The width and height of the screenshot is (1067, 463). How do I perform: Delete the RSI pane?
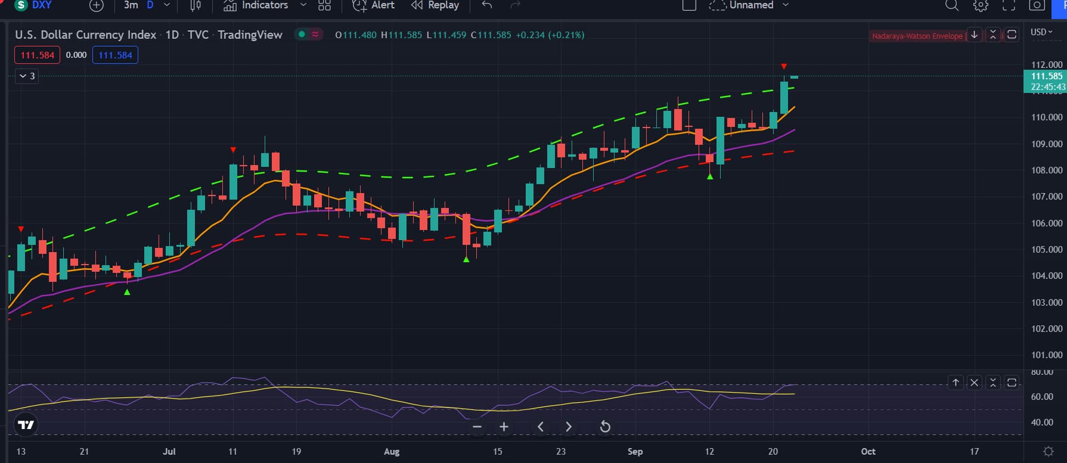point(974,383)
